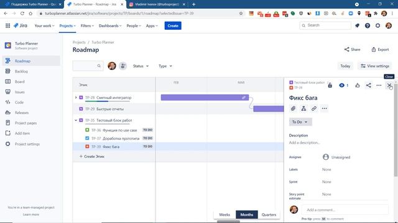Click the Unassigned assignee field
Viewport: 398px width, 223px height.
click(336, 157)
